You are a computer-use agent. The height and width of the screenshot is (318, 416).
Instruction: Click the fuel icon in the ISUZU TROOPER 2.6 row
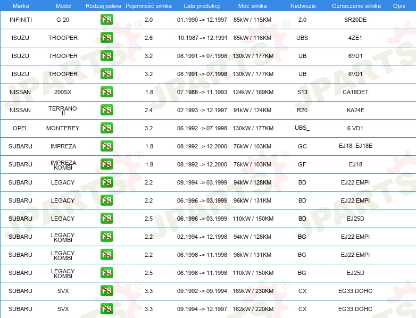click(x=106, y=38)
